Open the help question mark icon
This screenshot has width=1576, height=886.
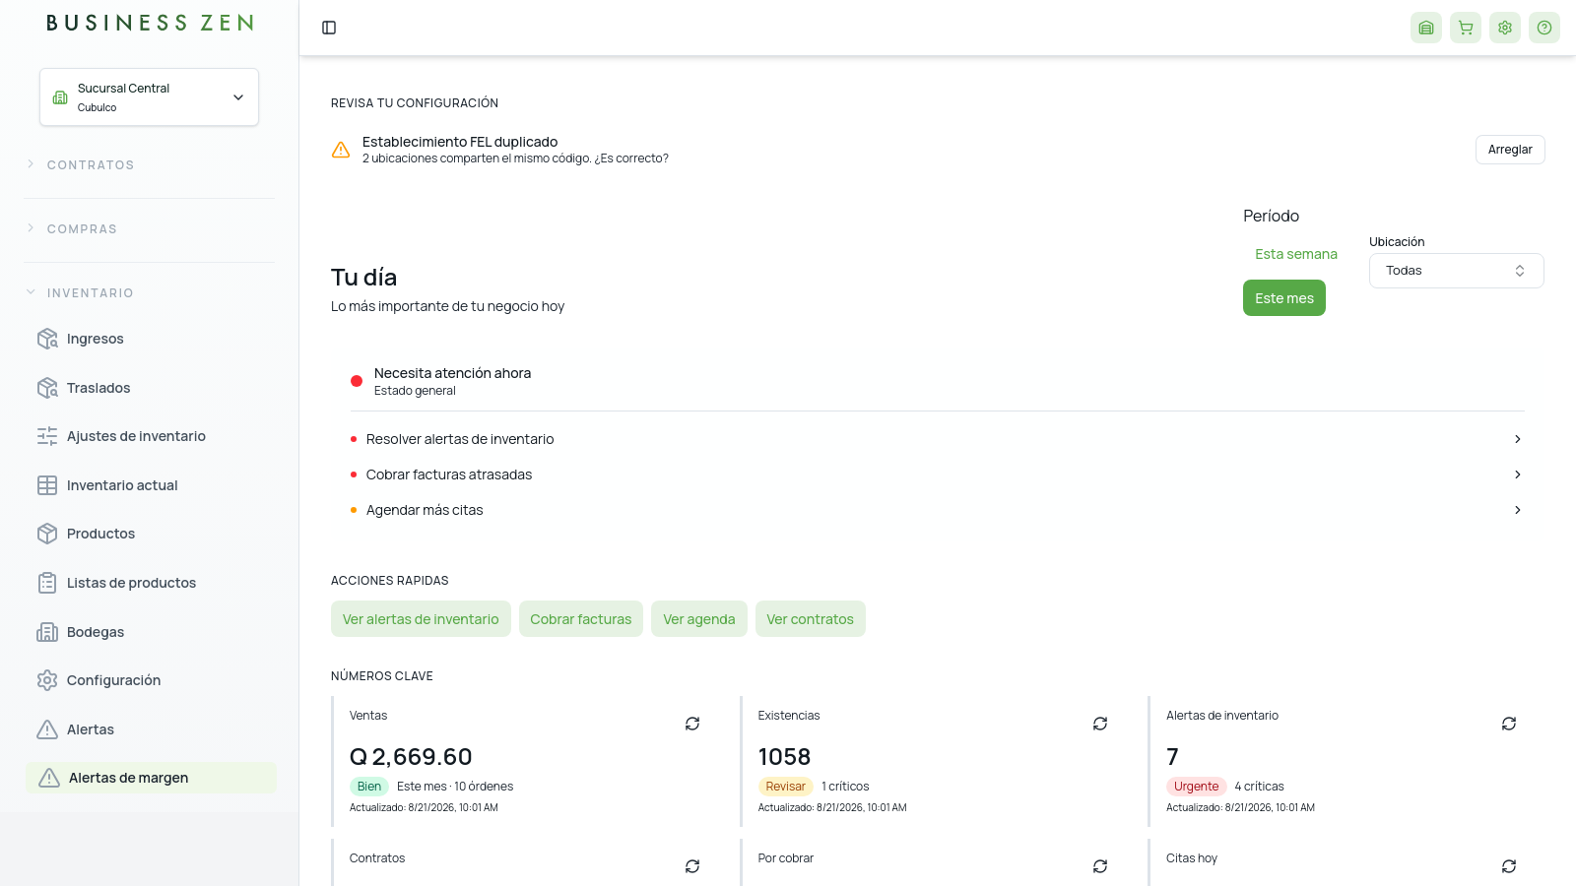click(1544, 28)
